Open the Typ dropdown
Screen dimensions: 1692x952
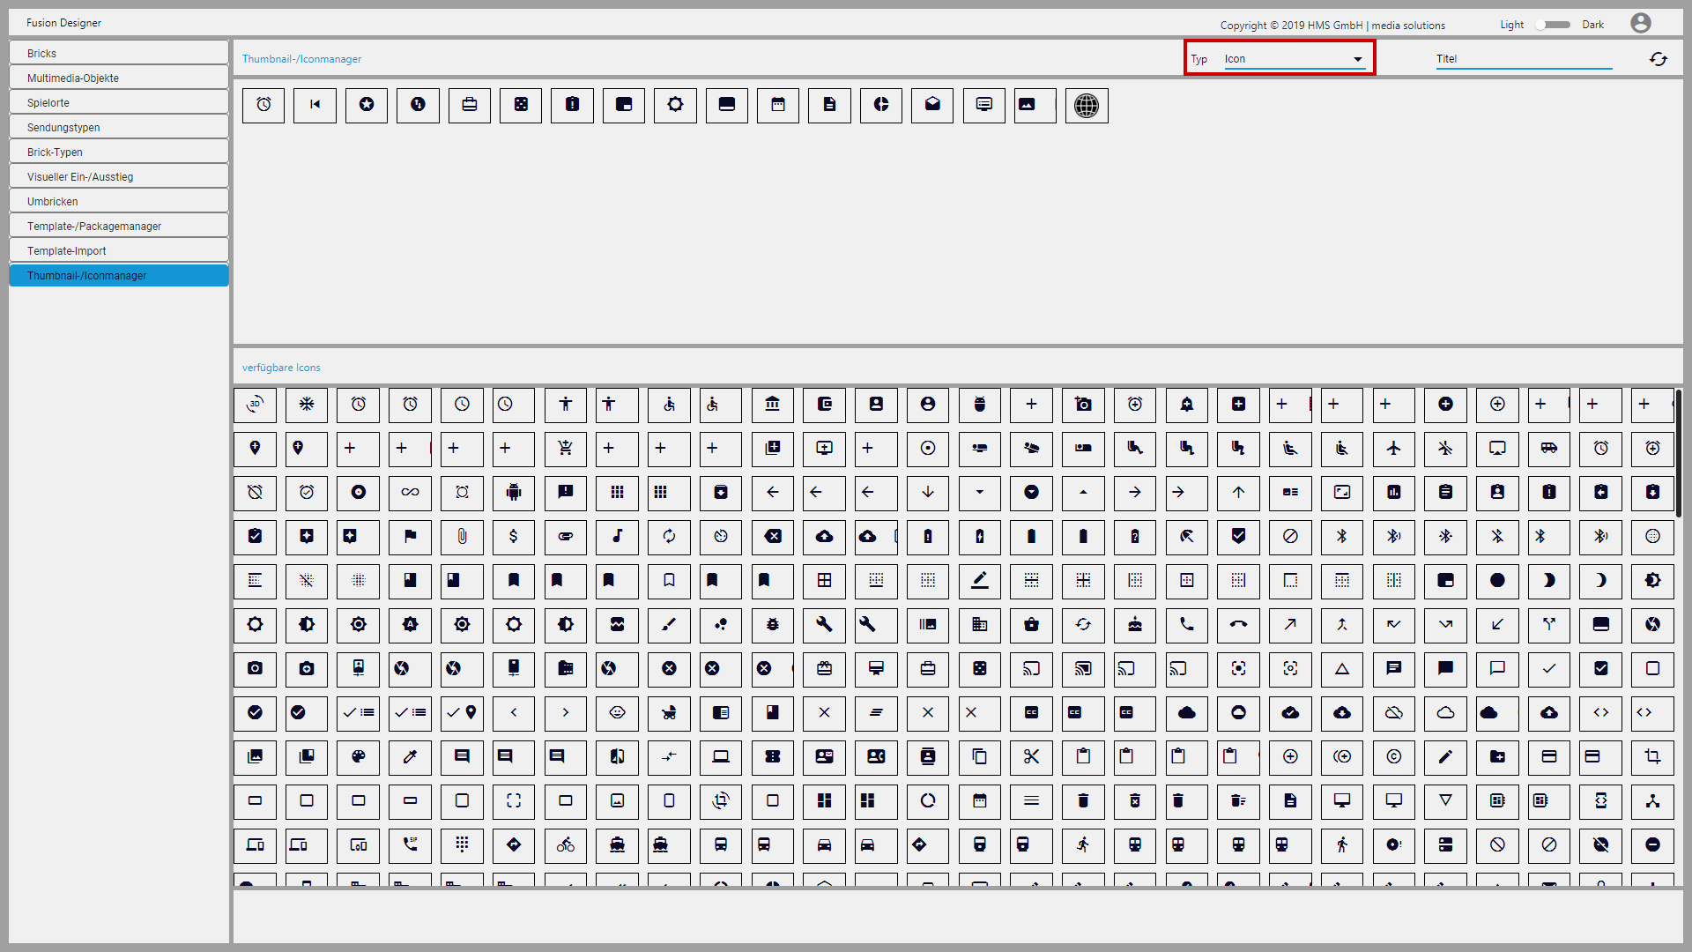[1293, 59]
